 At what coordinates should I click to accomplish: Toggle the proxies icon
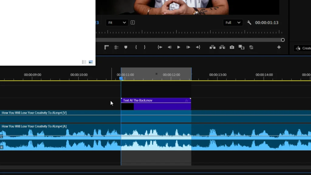click(x=251, y=47)
